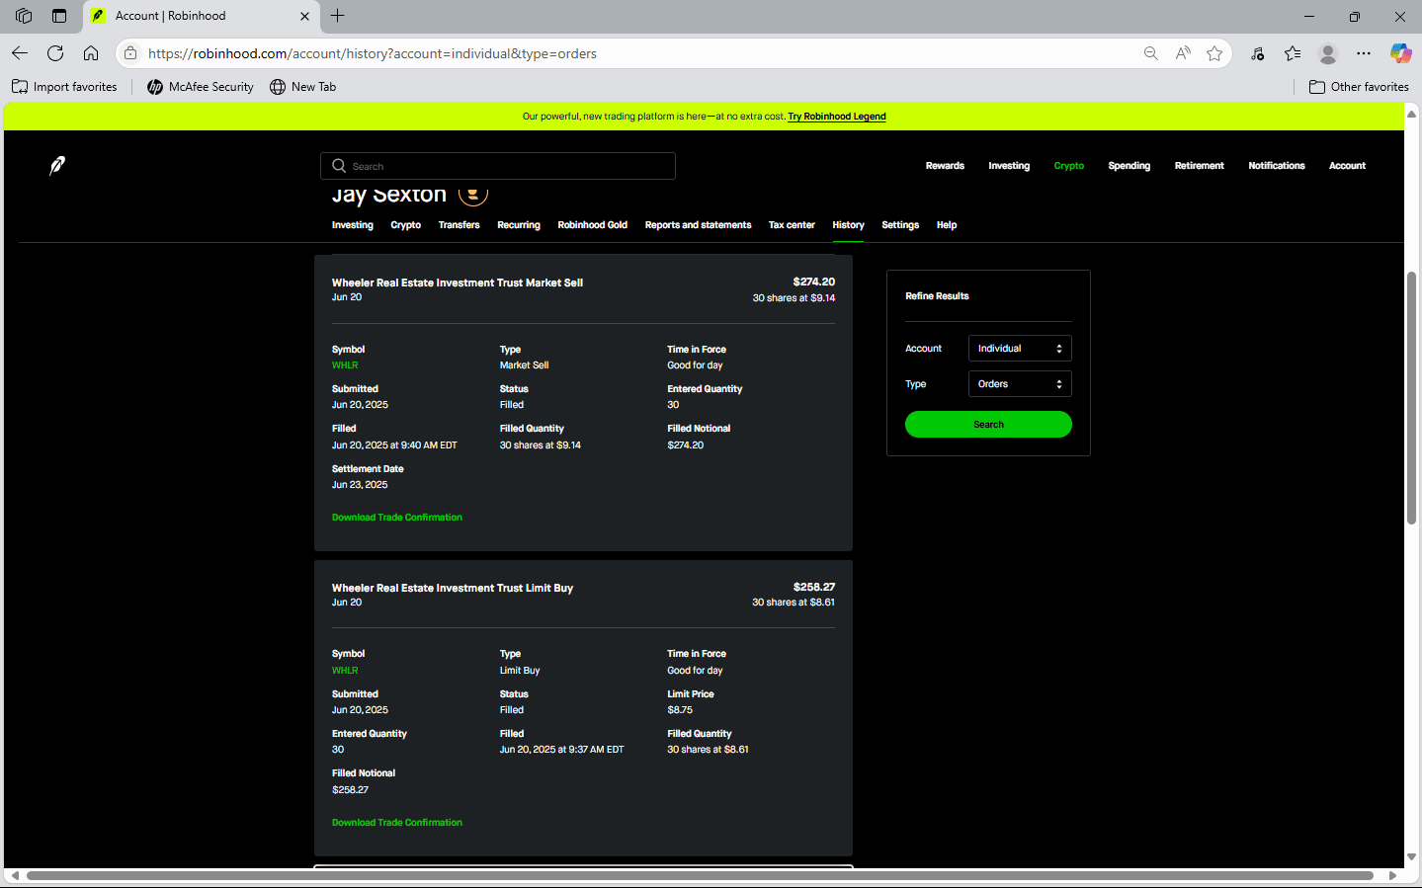Expand the Type dropdown showing Orders
This screenshot has width=1422, height=888.
tap(1019, 384)
